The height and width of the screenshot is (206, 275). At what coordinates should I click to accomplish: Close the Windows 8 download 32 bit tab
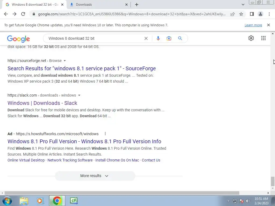pyautogui.click(x=62, y=5)
